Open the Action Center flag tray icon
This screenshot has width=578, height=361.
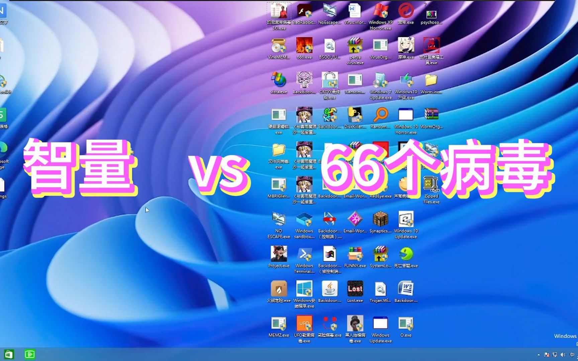[547, 355]
